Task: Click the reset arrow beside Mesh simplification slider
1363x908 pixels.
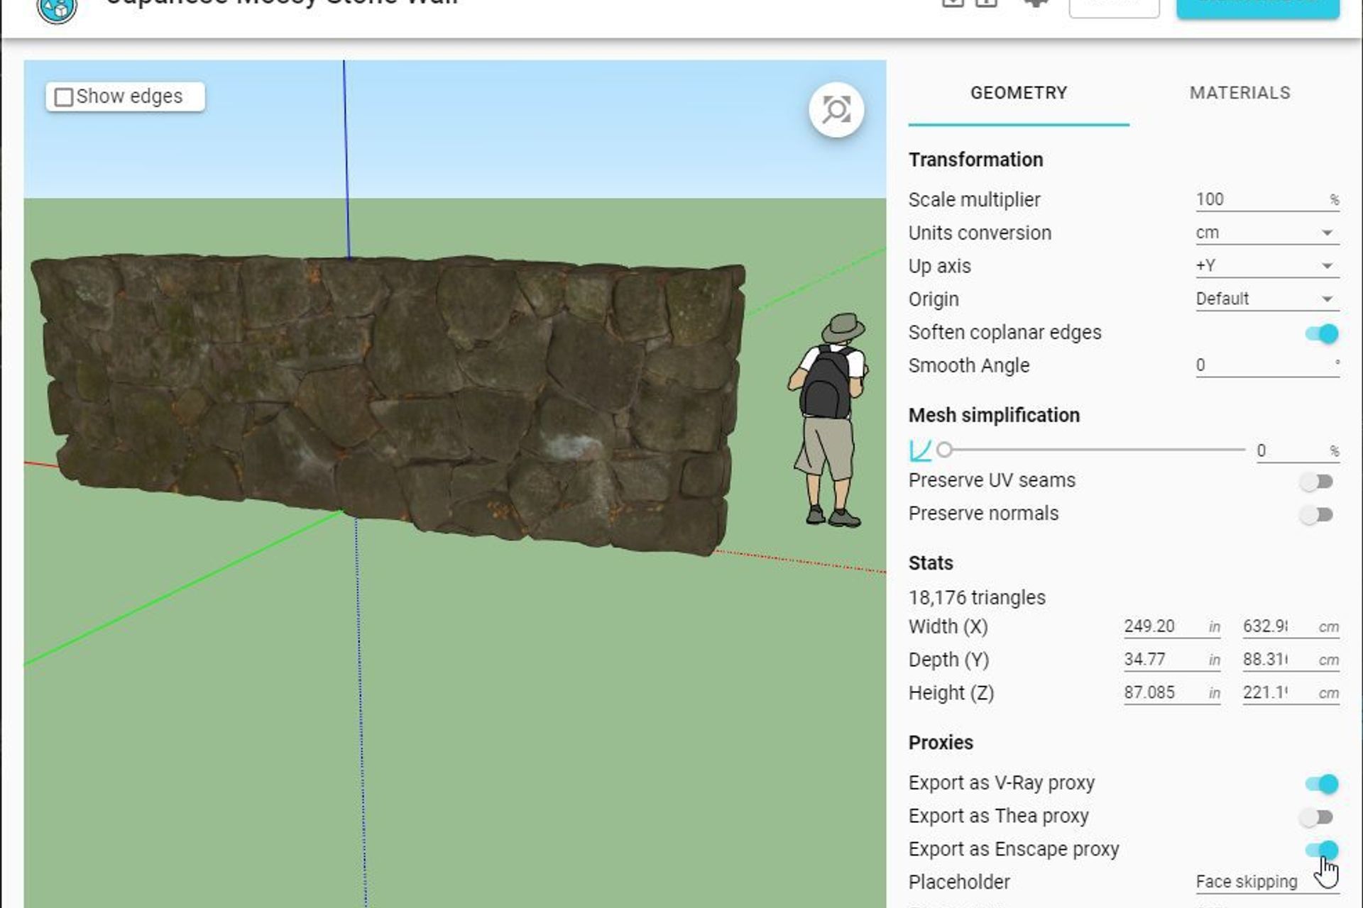Action: 919,449
